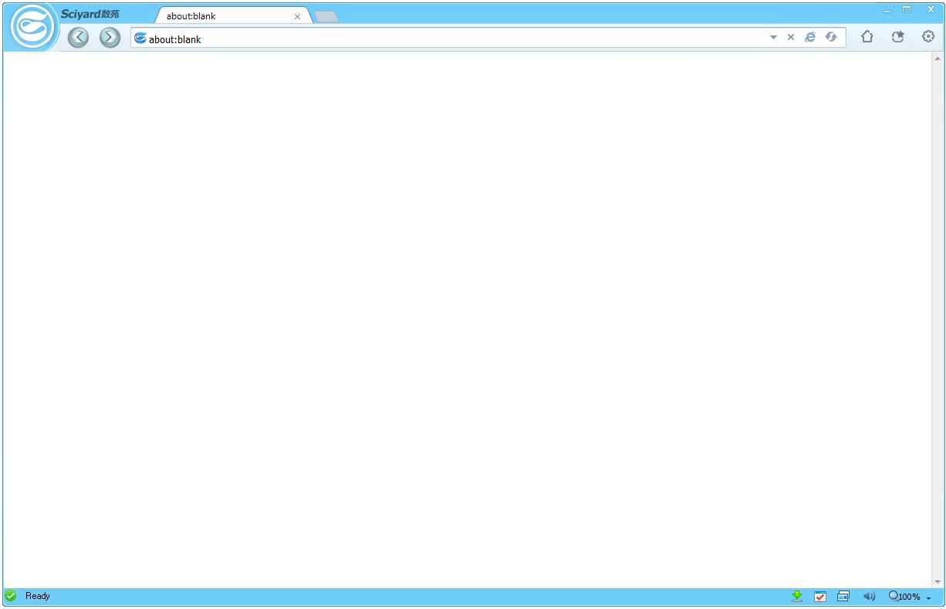Viewport: 946px width, 609px height.
Task: Maximize the browser window
Action: pyautogui.click(x=907, y=9)
